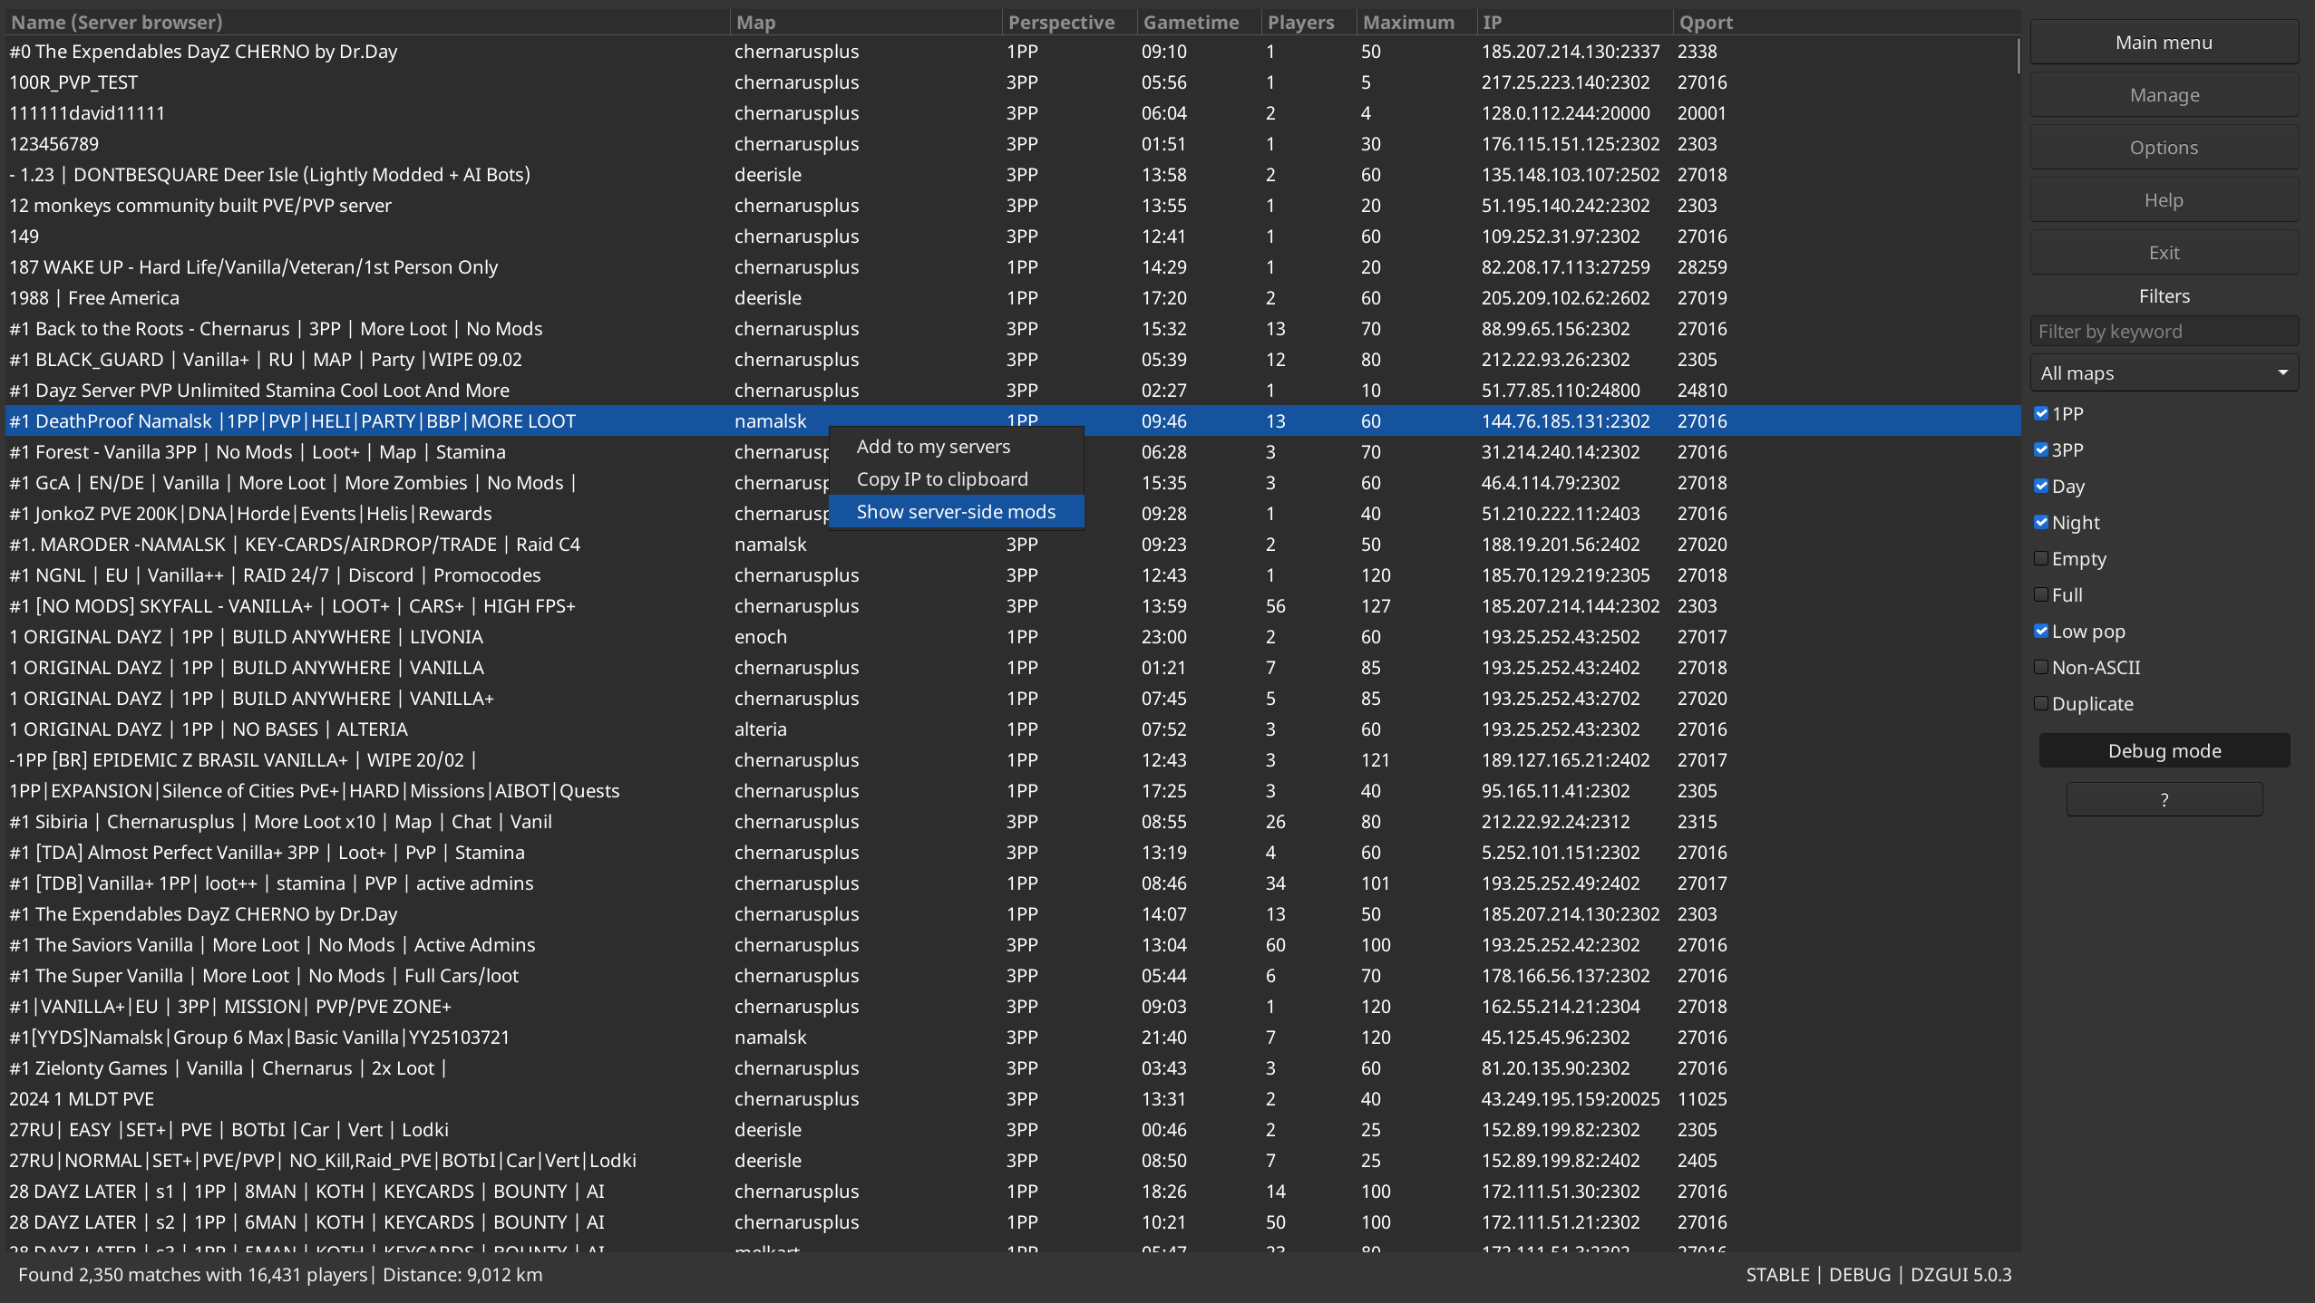
Task: Select Show server-side mods menu entry
Action: [957, 512]
